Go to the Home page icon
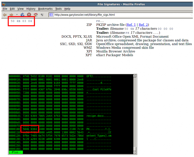194x157 pixels. pos(36,15)
